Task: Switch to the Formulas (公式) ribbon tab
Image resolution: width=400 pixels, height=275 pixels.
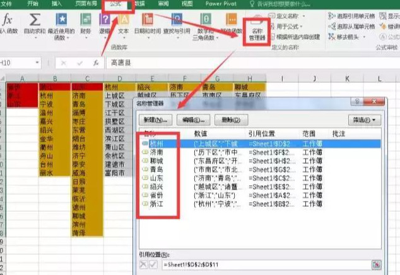Action: coord(116,4)
